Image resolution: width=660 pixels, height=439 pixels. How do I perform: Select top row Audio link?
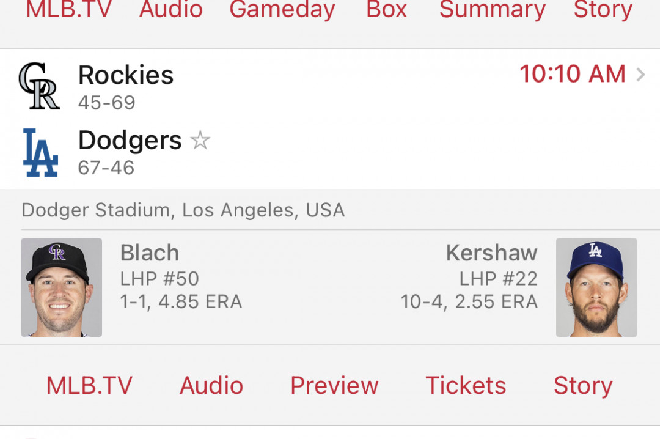pos(171,9)
